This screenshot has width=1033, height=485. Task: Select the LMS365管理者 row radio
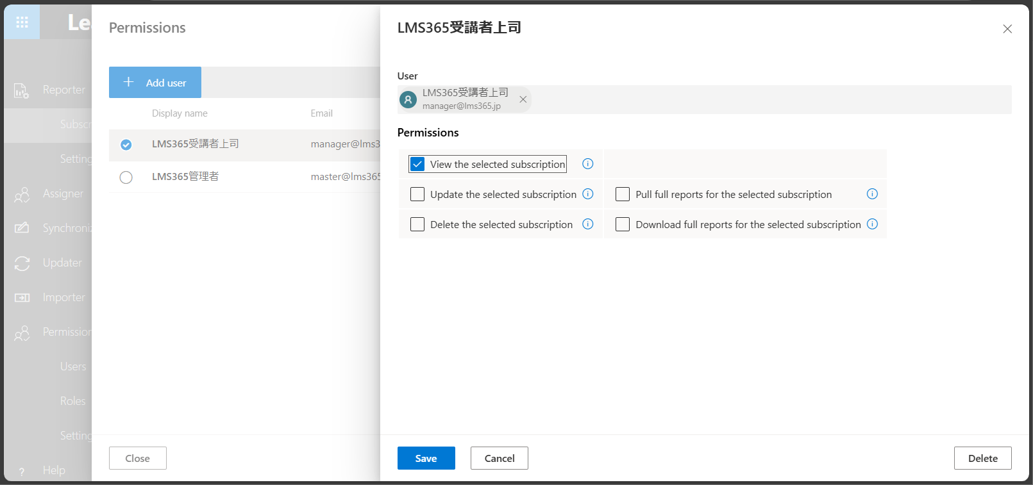[x=126, y=177]
